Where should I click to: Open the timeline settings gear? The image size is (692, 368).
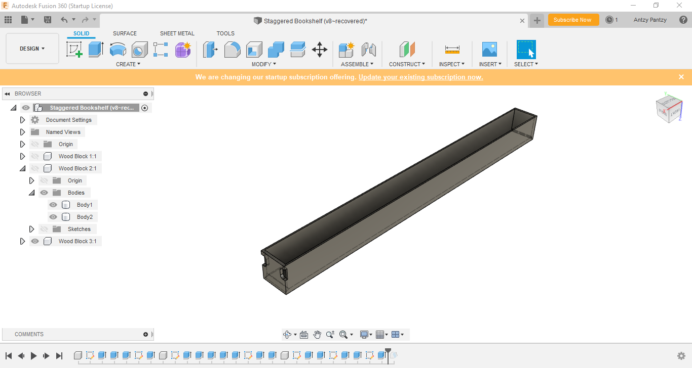point(681,356)
